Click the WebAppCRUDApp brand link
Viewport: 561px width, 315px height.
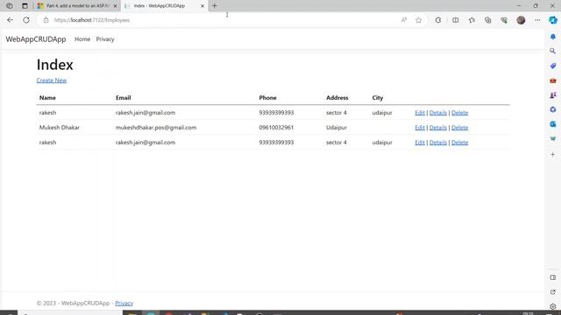point(36,39)
